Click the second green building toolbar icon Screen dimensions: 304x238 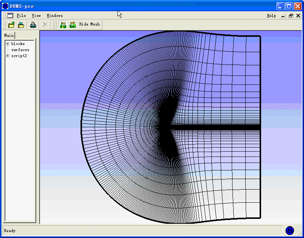pyautogui.click(x=72, y=25)
